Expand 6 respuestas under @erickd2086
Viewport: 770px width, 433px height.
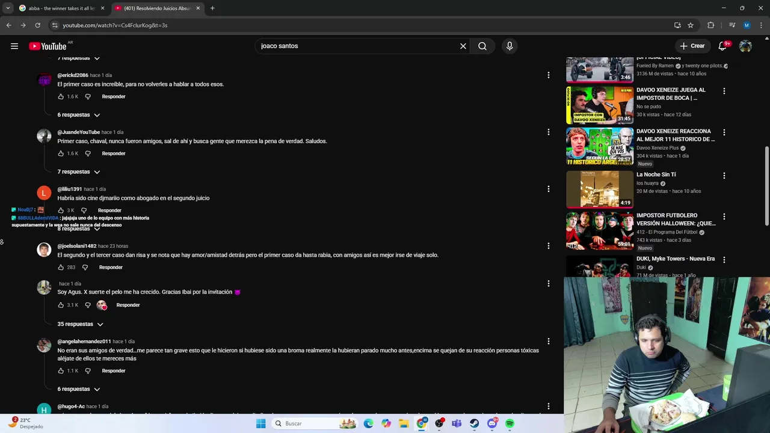click(79, 115)
